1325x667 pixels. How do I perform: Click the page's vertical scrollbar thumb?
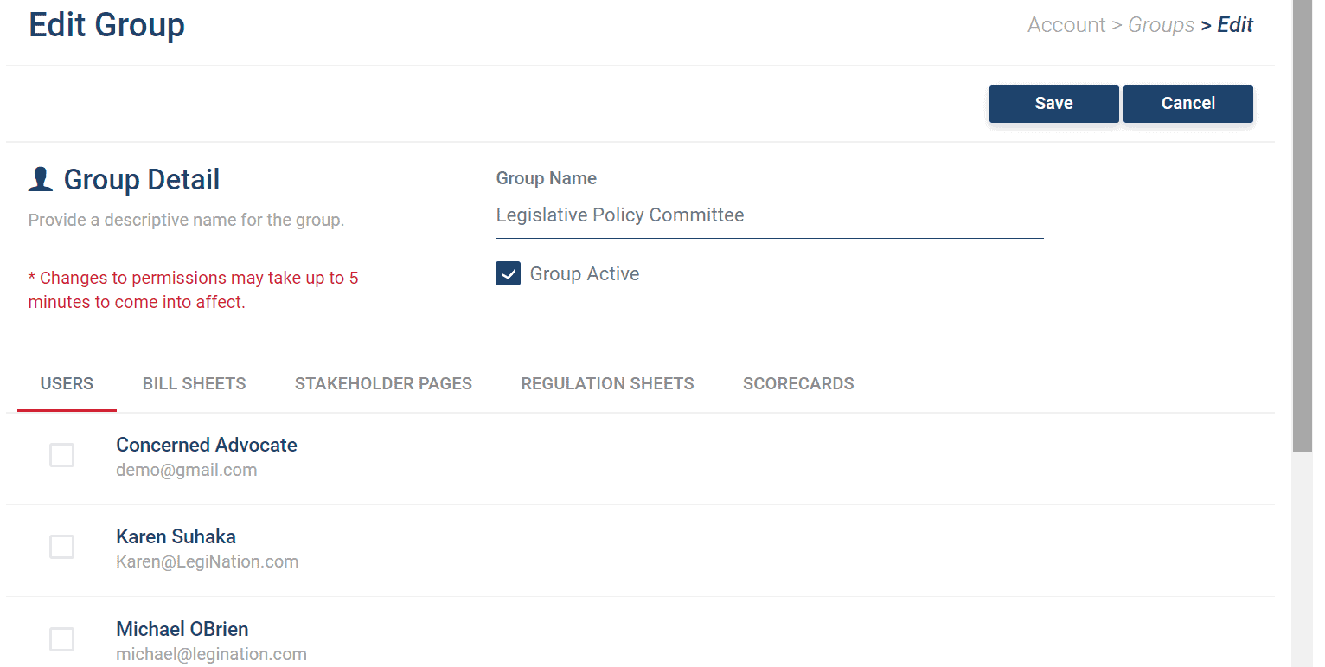pyautogui.click(x=1302, y=225)
